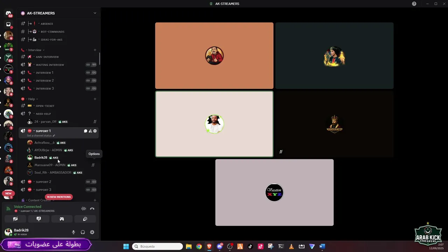Open Google Chrome from taskbar

tap(199, 246)
